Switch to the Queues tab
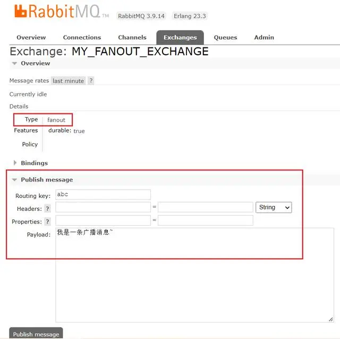The height and width of the screenshot is (339, 340). [225, 37]
